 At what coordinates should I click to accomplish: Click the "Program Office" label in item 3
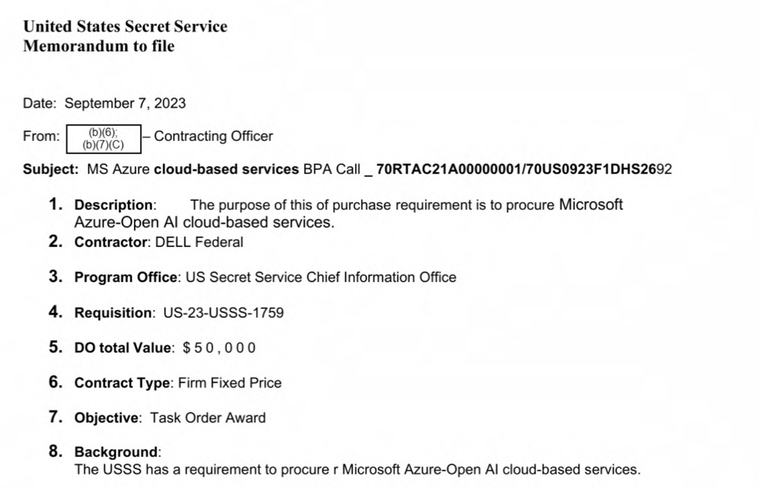pos(125,277)
